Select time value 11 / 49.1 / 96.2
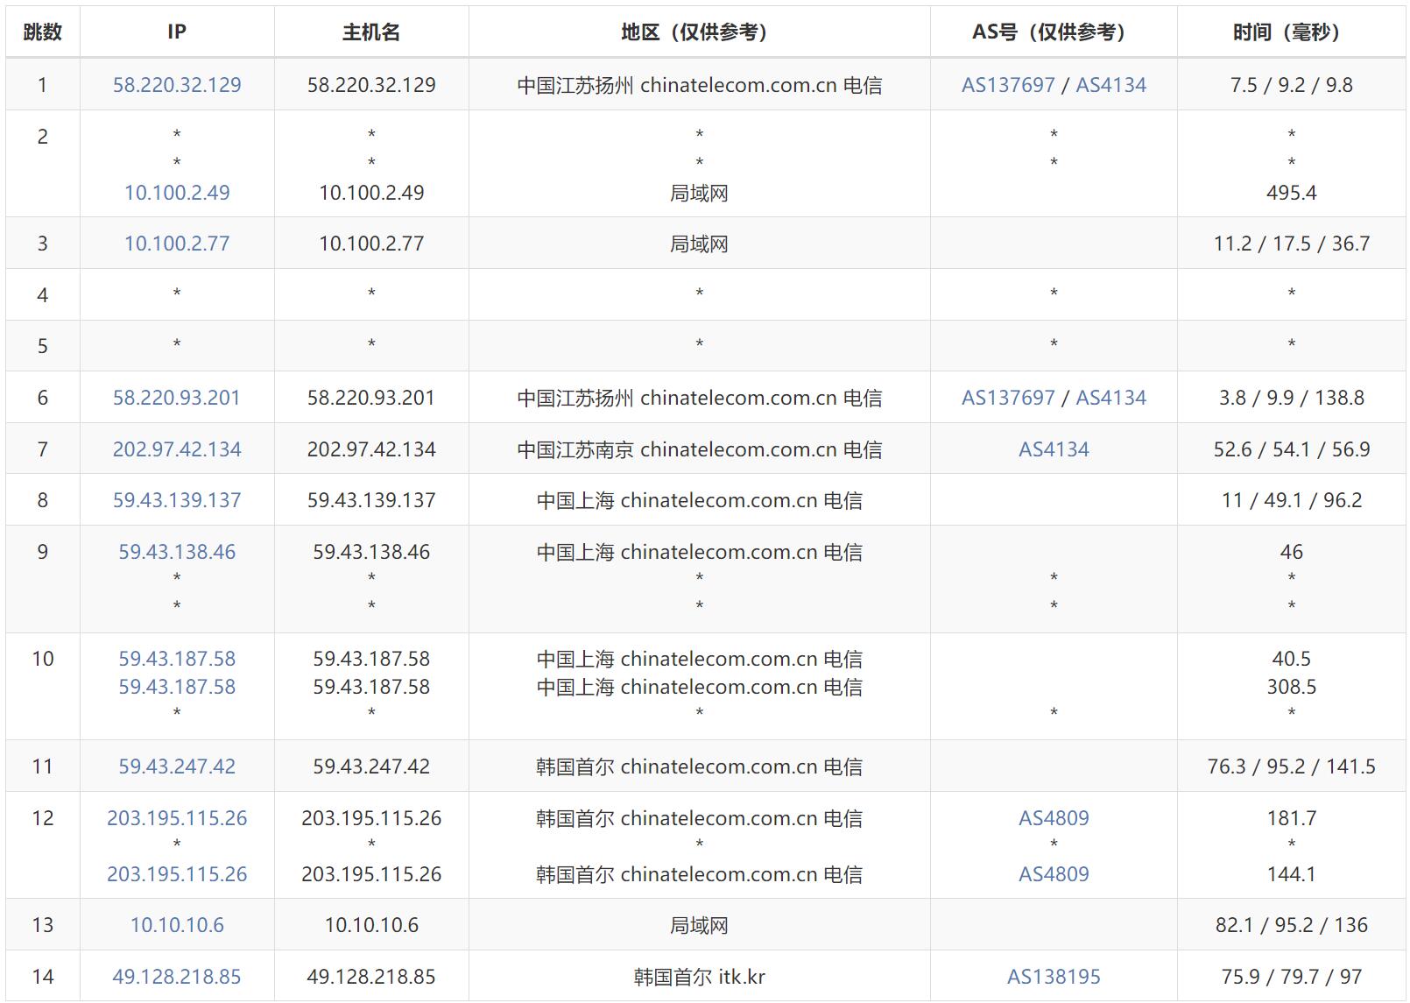The height and width of the screenshot is (1003, 1410). 1291,500
